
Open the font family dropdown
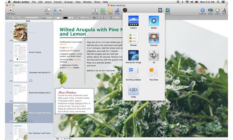coord(32,18)
